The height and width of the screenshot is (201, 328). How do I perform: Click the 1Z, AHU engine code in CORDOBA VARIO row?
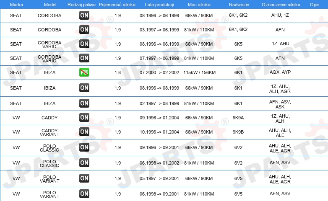coord(280,44)
